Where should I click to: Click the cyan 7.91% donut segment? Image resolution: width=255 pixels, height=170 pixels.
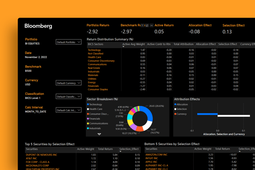pyautogui.click(x=130, y=117)
